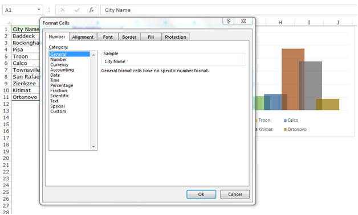Screen dimensions: 358x215
Task: Click the category list scroll down arrow
Action: click(x=93, y=146)
